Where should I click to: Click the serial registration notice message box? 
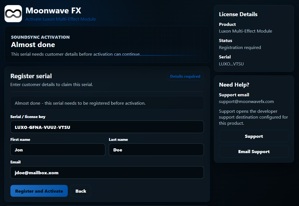click(107, 103)
